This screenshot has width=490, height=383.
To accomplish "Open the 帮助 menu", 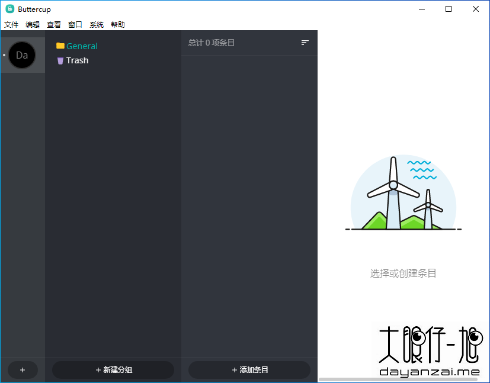I will click(118, 25).
